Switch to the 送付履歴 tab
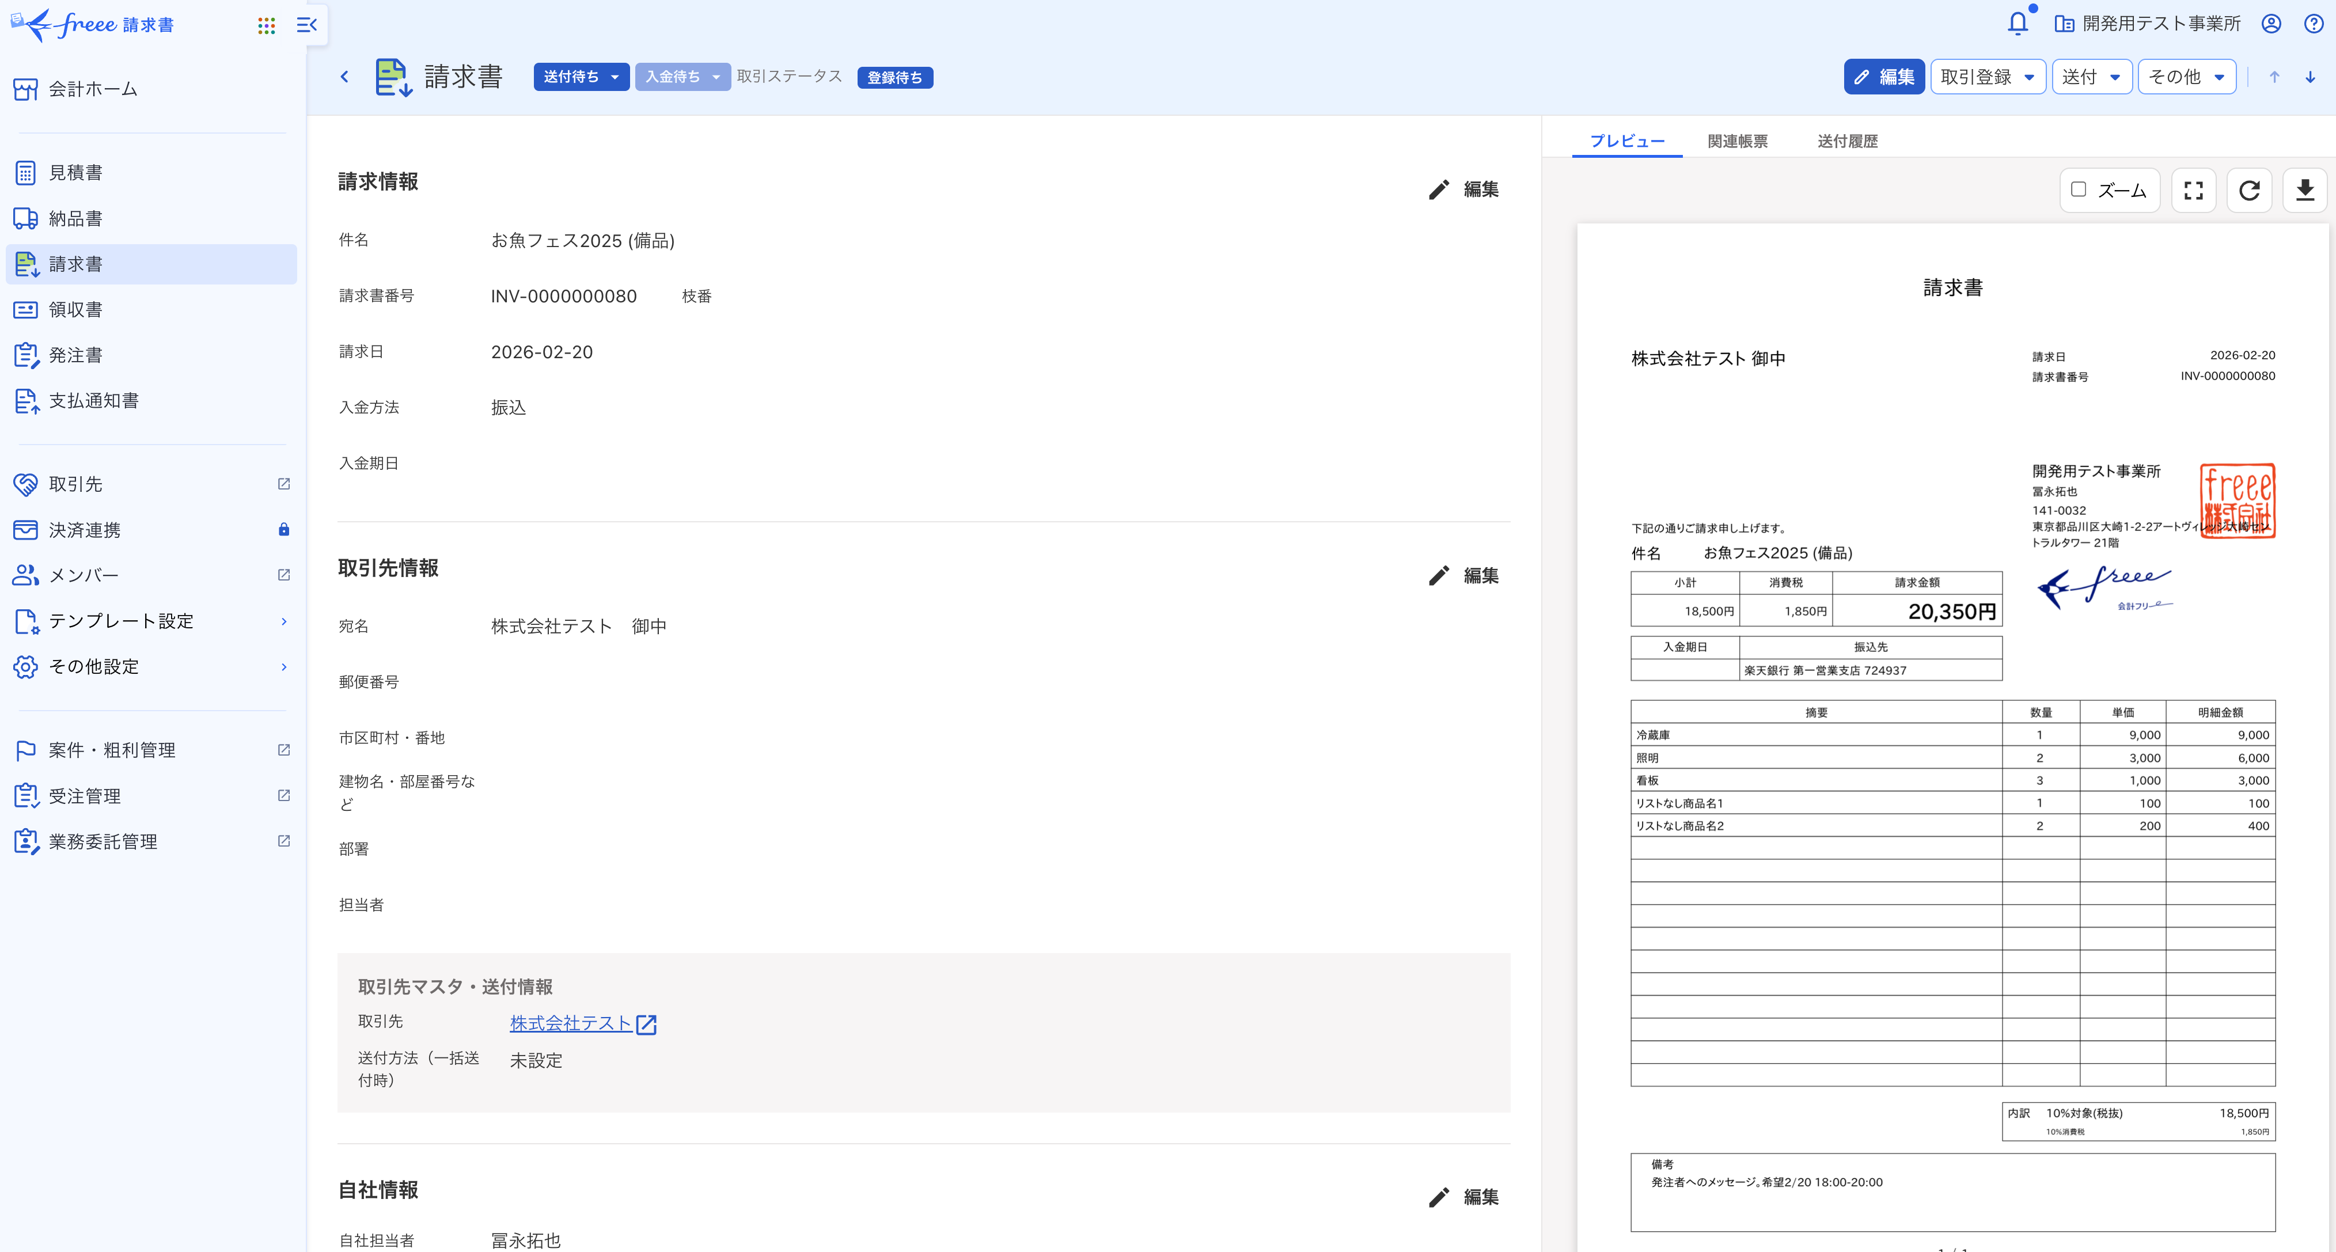The width and height of the screenshot is (2336, 1252). pyautogui.click(x=1847, y=141)
